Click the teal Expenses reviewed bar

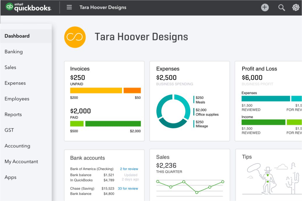click(x=266, y=98)
